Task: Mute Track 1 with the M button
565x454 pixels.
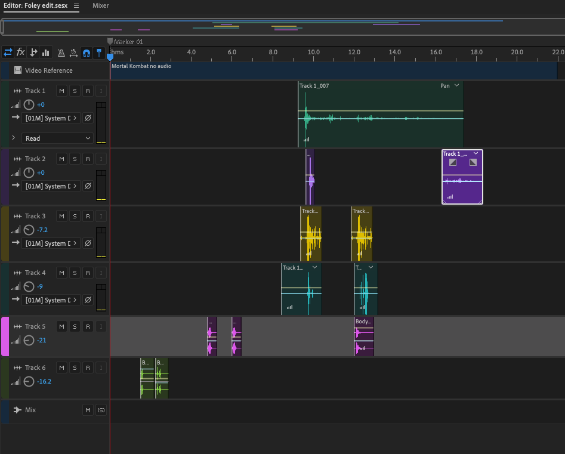Action: point(61,91)
